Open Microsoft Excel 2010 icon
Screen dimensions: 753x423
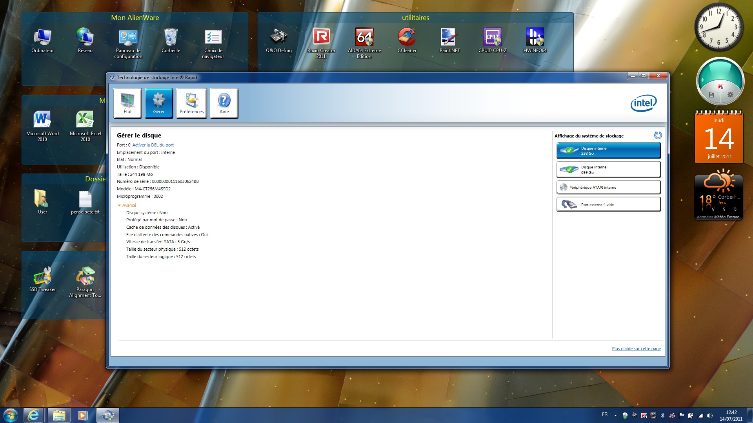[85, 126]
